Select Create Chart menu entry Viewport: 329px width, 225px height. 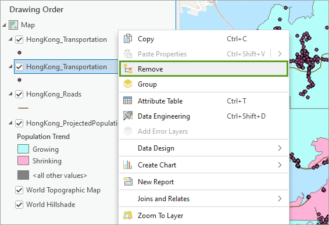pyautogui.click(x=204, y=165)
